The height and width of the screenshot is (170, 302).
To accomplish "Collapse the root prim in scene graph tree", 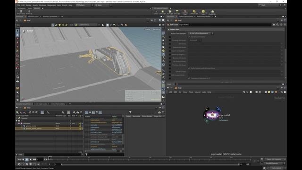I will pyautogui.click(x=17, y=121).
